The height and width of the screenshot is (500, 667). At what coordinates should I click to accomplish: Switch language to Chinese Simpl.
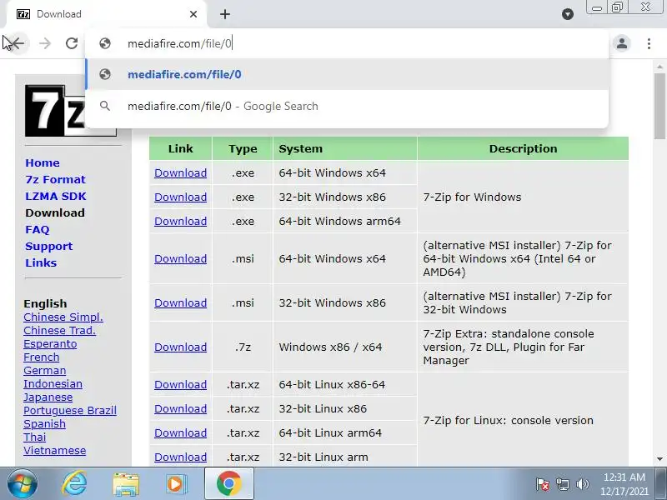click(63, 317)
